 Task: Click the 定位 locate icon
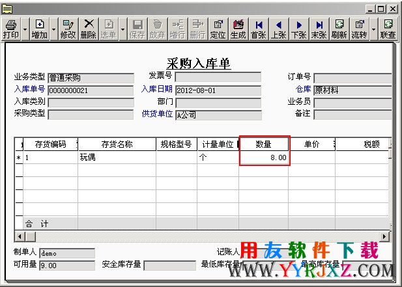[218, 29]
